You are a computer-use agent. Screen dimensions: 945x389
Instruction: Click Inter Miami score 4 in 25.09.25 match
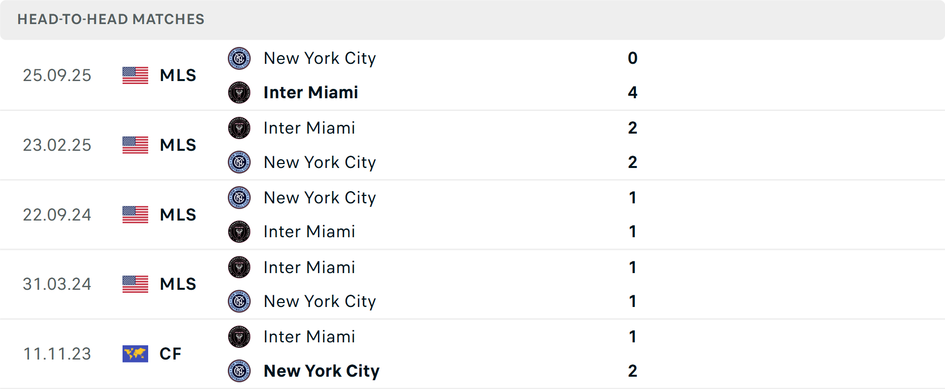(632, 92)
